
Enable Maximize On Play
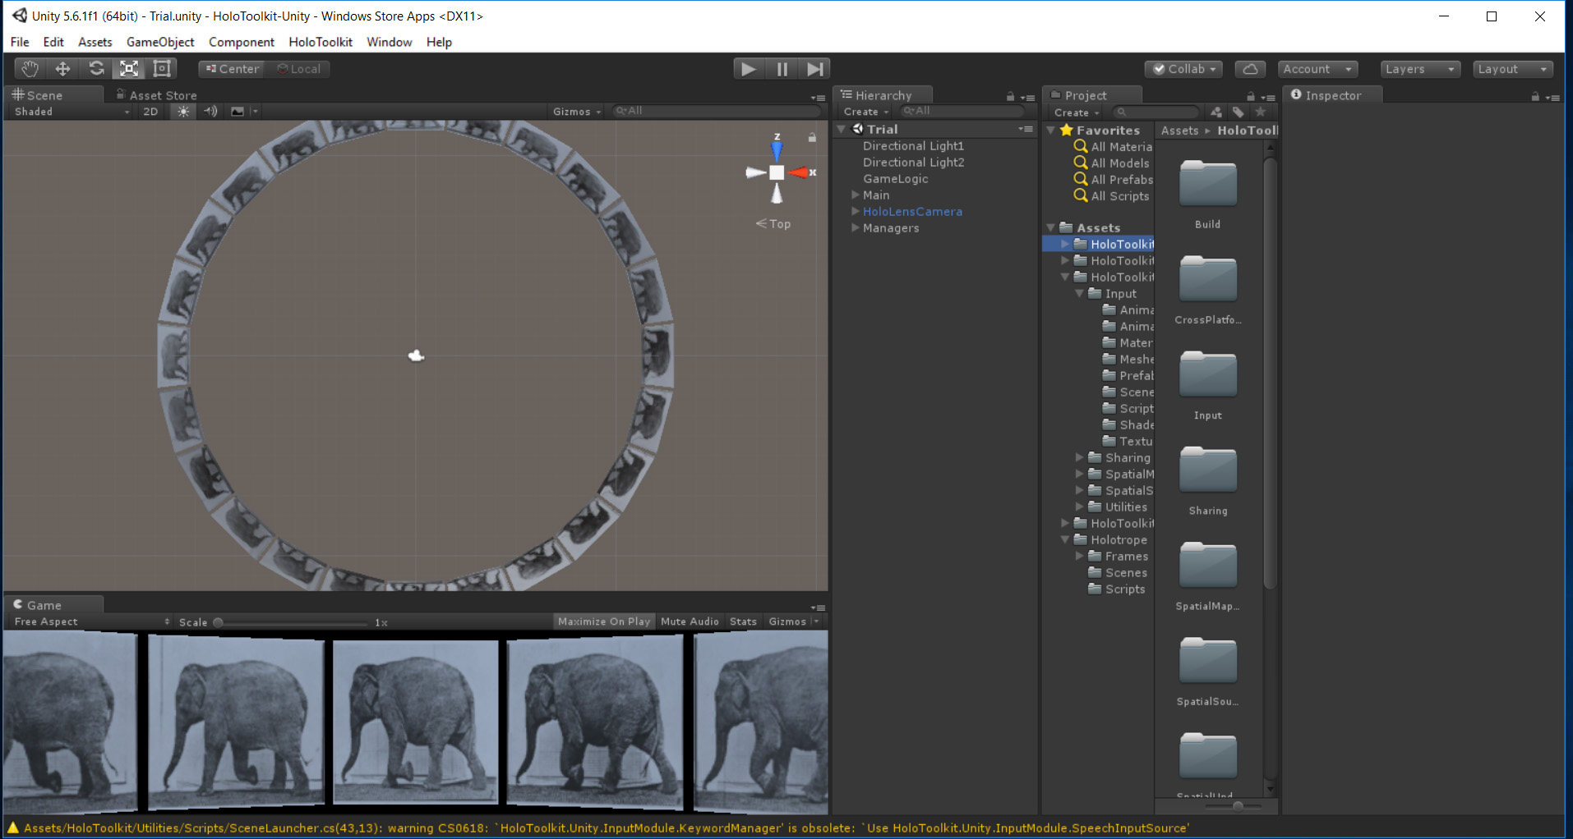click(x=603, y=621)
